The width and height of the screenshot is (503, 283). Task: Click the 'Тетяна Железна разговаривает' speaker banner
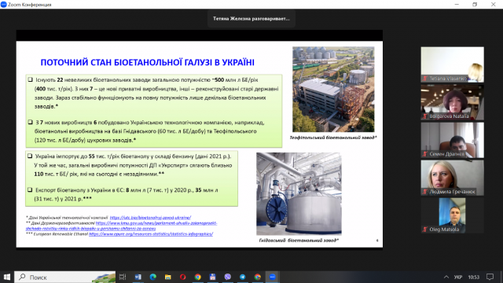click(251, 19)
